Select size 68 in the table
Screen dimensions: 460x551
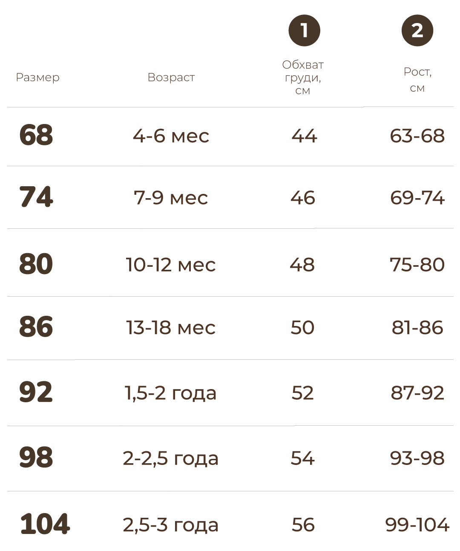pos(36,135)
